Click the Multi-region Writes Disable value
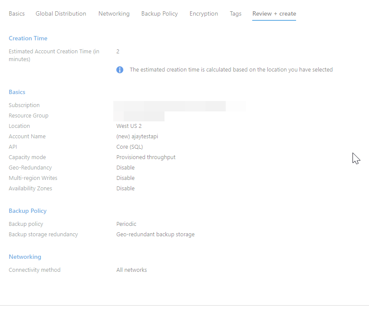 [125, 178]
